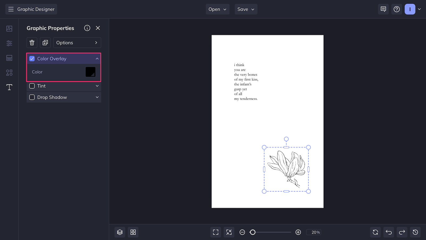The height and width of the screenshot is (240, 426).
Task: Collapse the Color Overlay section
Action: tap(97, 59)
